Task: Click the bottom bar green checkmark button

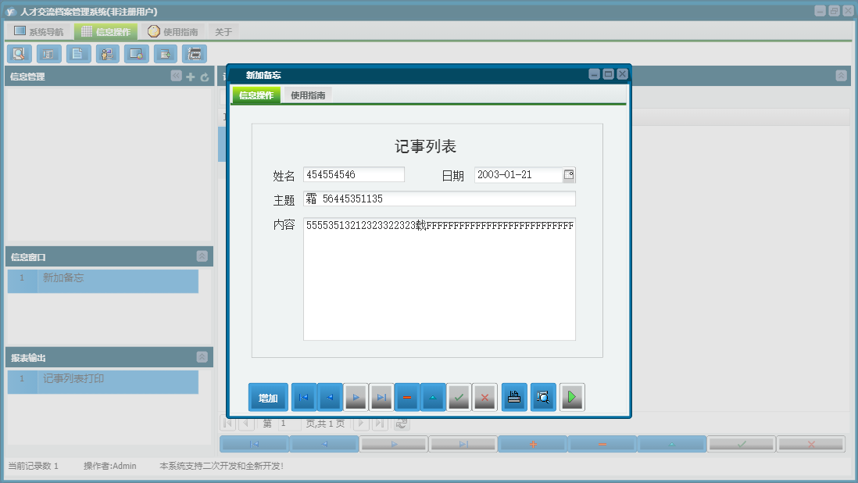Action: [742, 444]
